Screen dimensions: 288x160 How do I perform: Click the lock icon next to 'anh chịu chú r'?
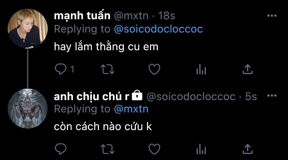click(x=137, y=95)
